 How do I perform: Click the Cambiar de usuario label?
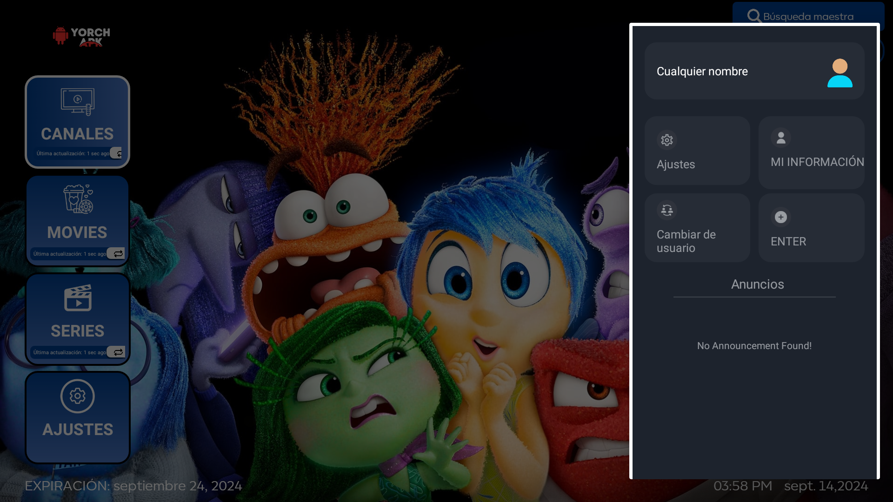(686, 241)
